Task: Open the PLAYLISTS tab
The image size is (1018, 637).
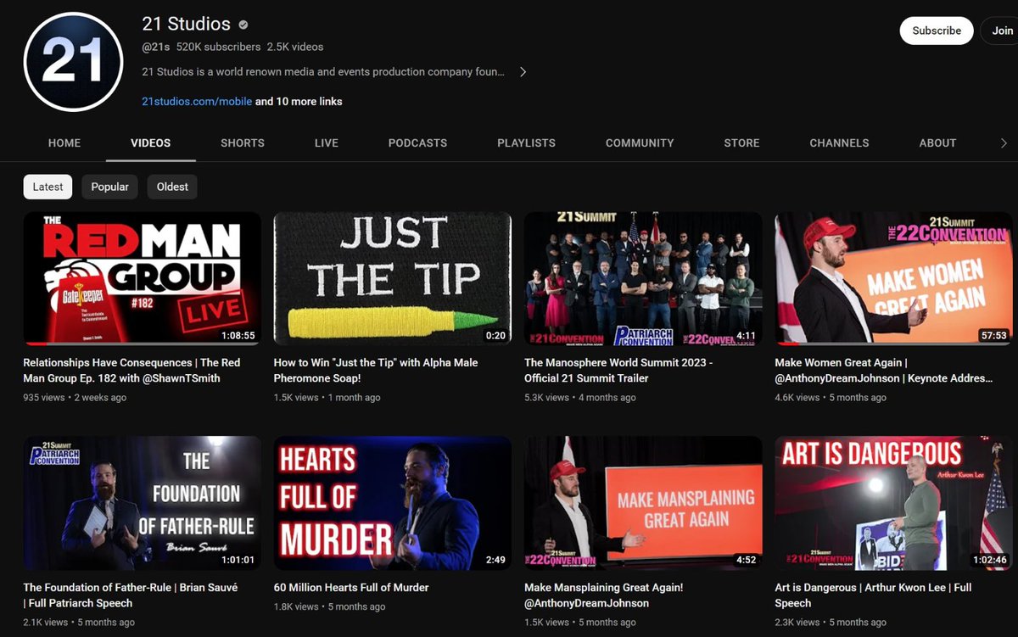Action: [526, 143]
